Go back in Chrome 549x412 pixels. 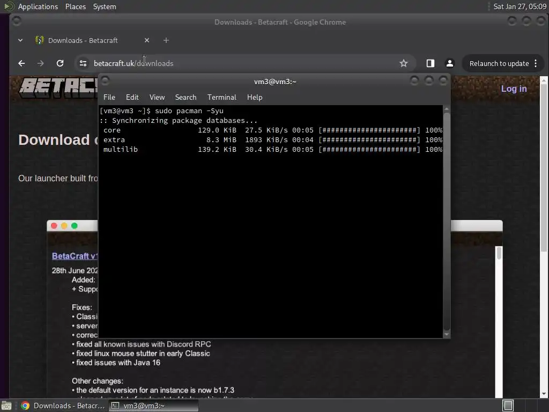pos(21,63)
